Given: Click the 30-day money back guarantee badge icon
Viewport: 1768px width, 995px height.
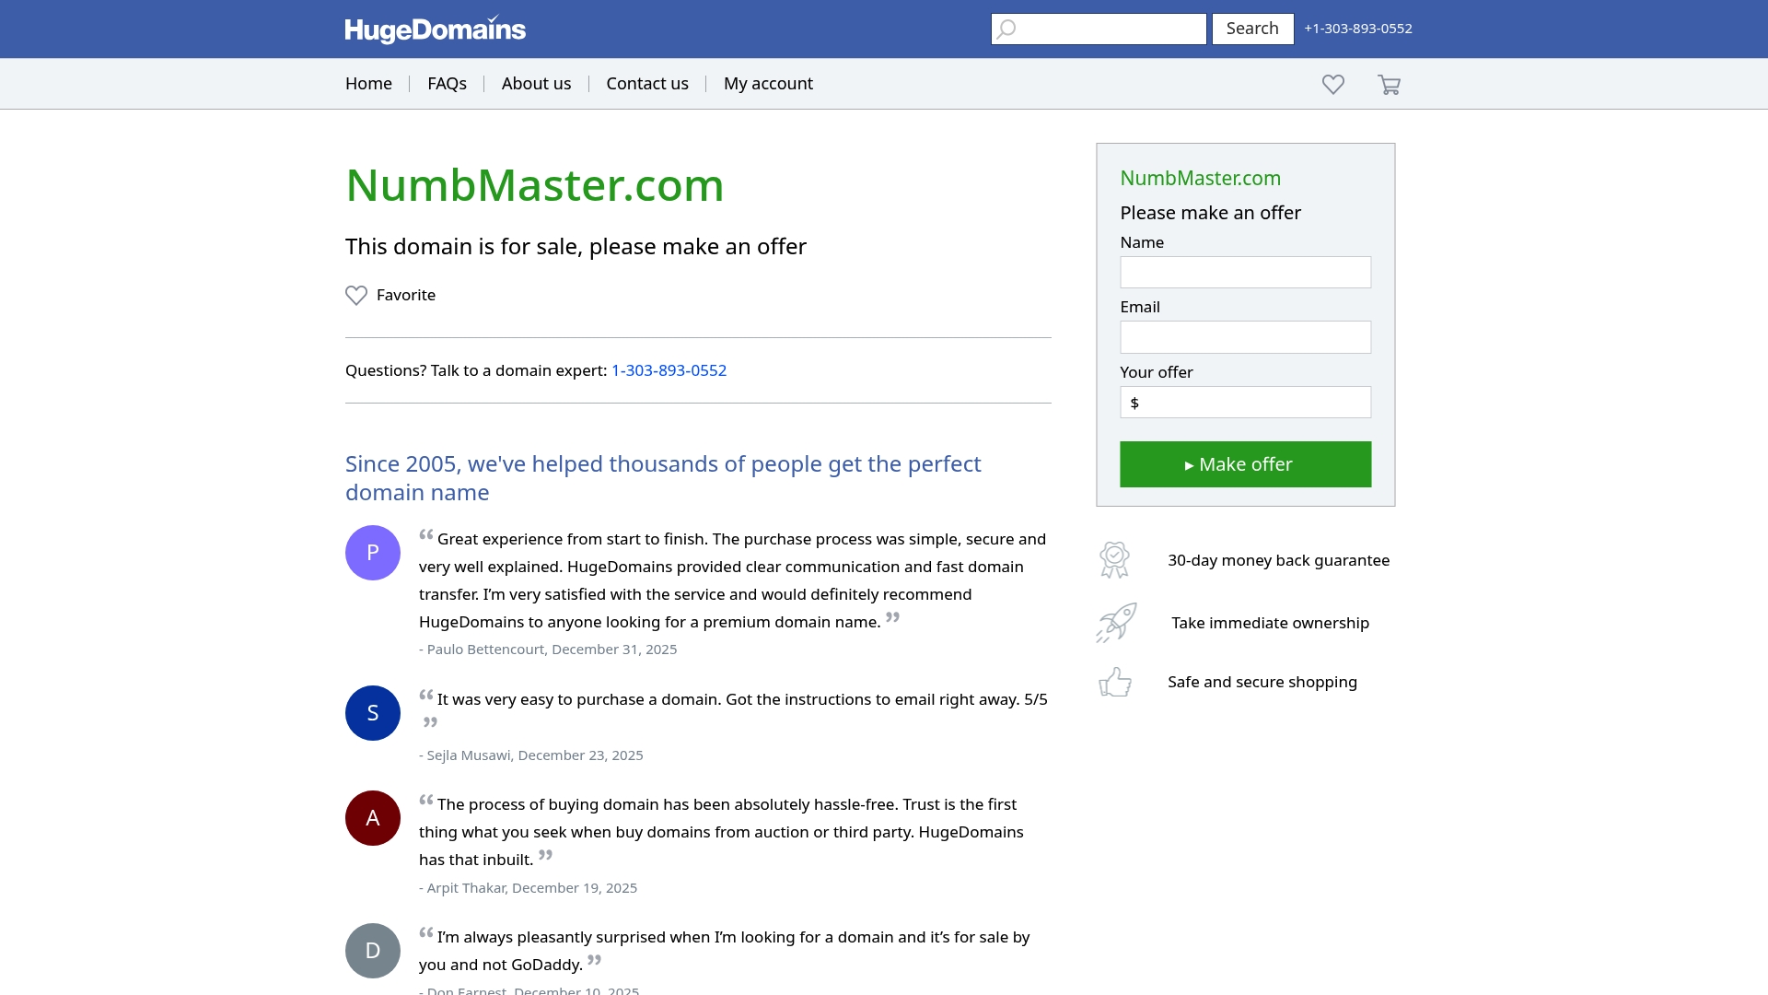Looking at the screenshot, I should coord(1114,559).
